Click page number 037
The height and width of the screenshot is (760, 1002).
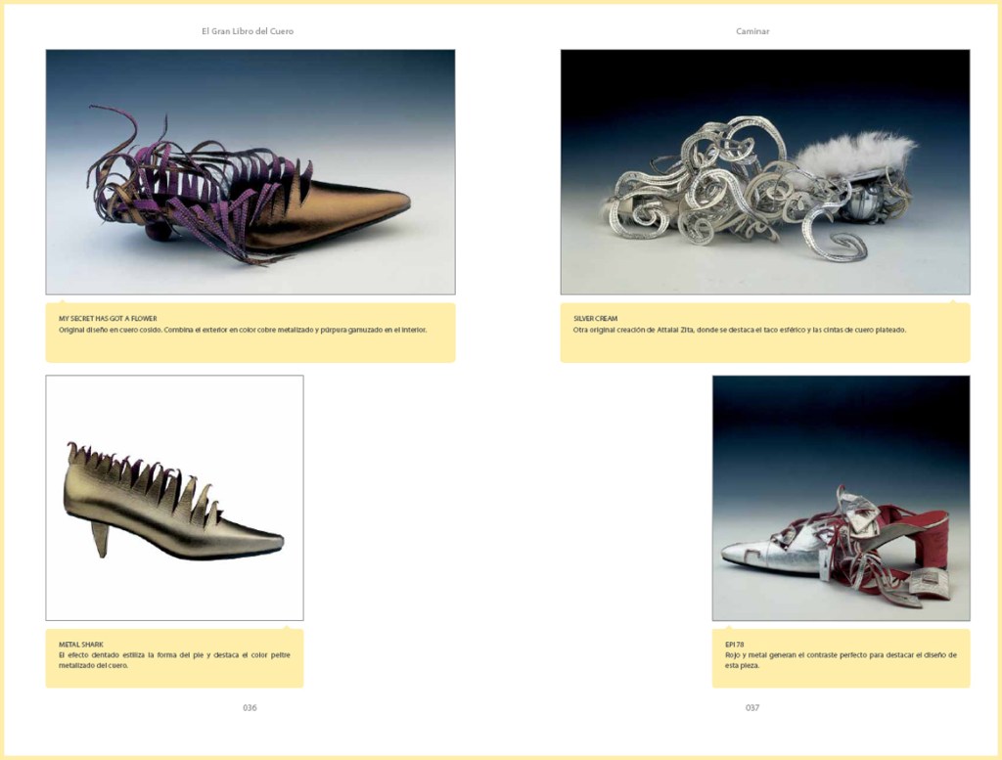point(752,707)
